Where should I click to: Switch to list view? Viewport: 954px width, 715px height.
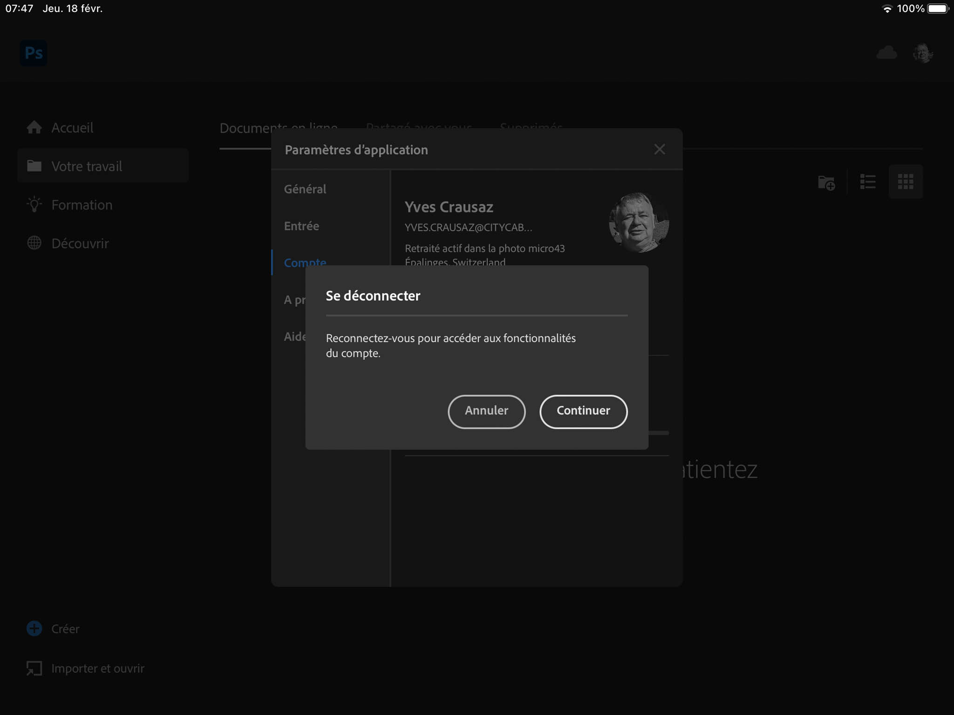[867, 182]
